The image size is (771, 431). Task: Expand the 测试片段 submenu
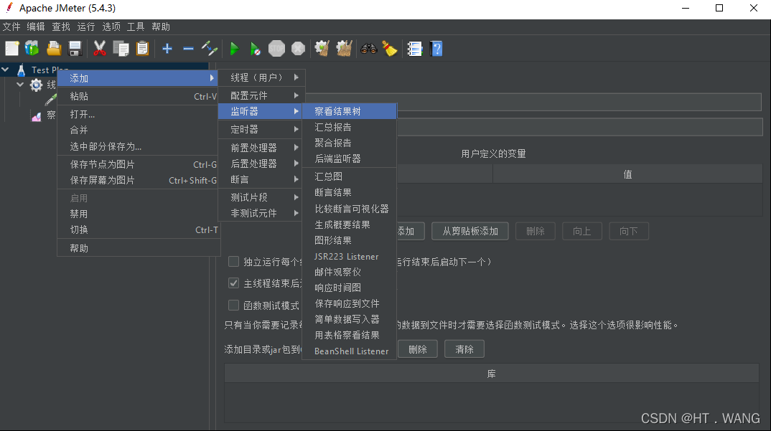pos(261,197)
